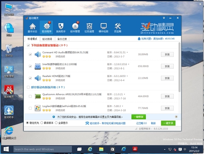
Task: Click the driver list vertical scrollbar
Action: [x=180, y=67]
